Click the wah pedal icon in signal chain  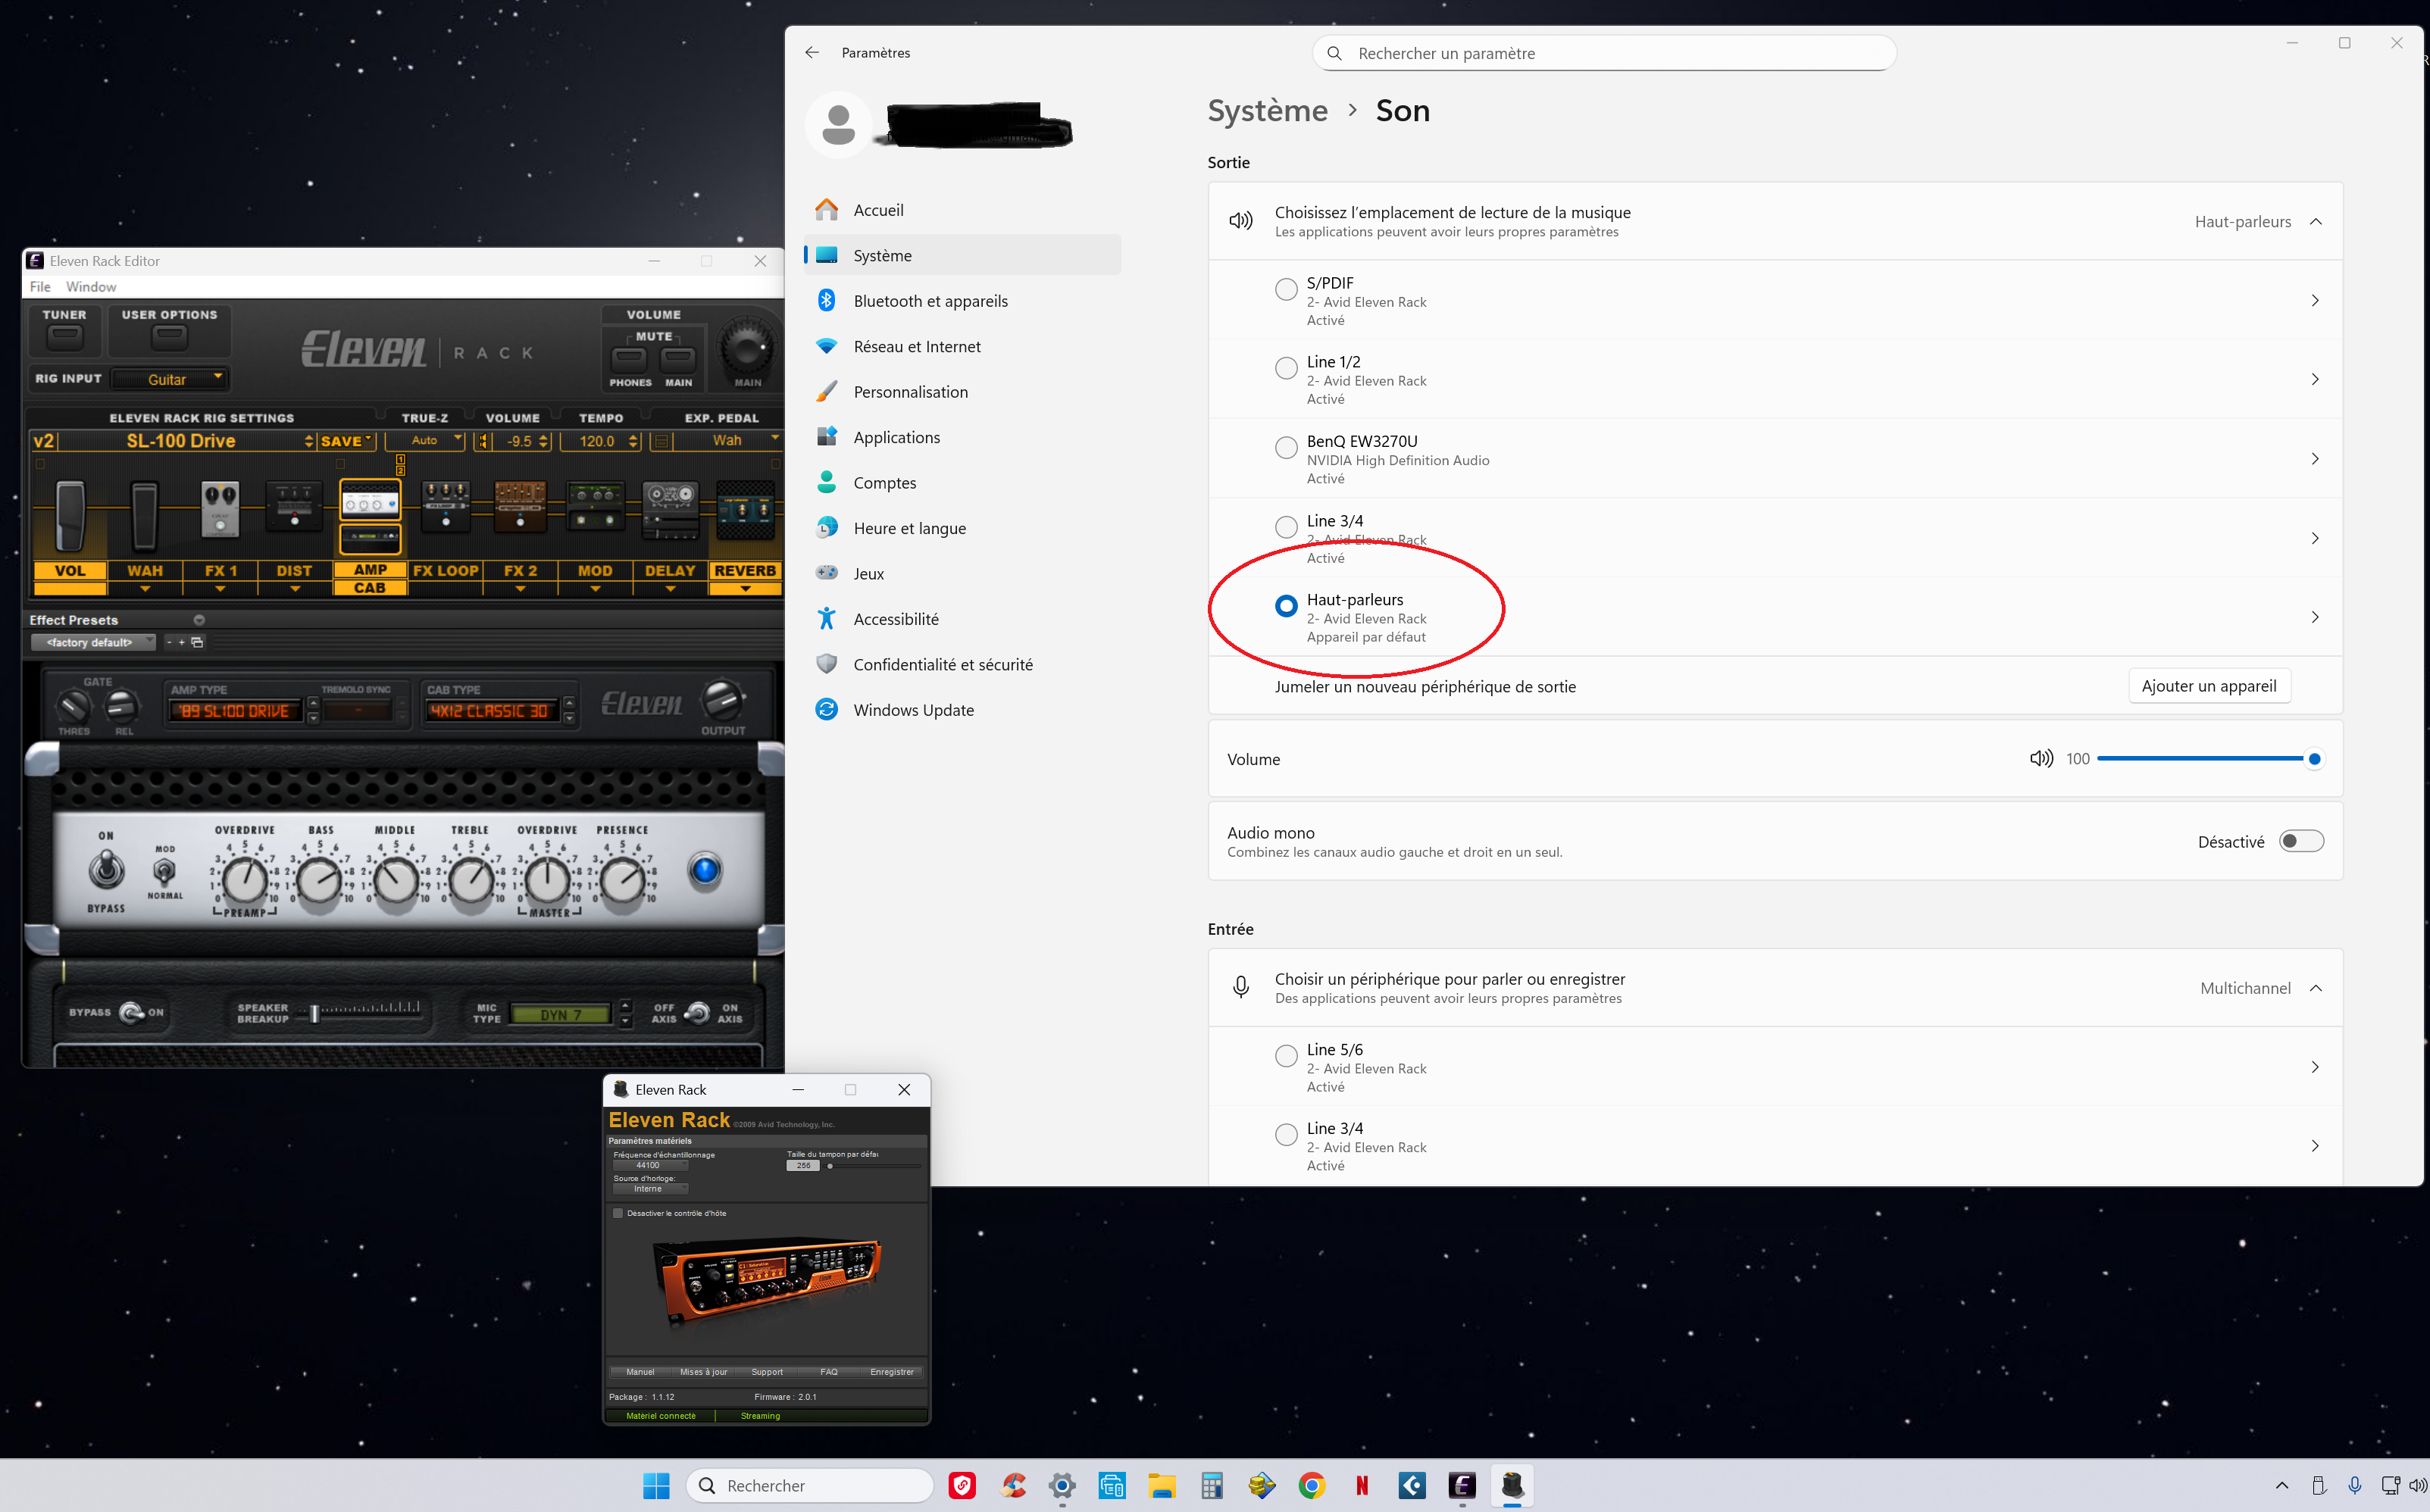pyautogui.click(x=144, y=515)
